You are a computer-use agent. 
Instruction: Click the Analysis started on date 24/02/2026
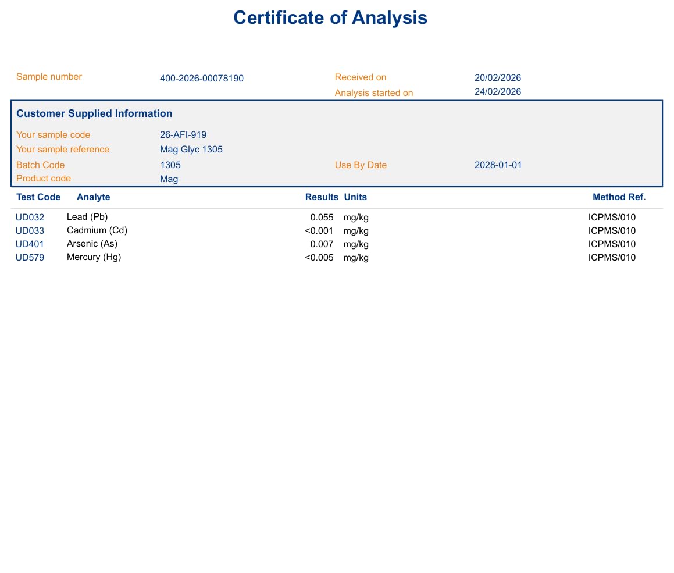pyautogui.click(x=497, y=92)
